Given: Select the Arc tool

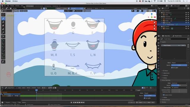Looking at the screenshot, I should (x=3, y=48).
